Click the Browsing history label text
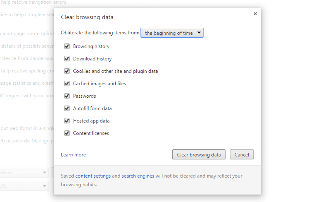 click(91, 46)
